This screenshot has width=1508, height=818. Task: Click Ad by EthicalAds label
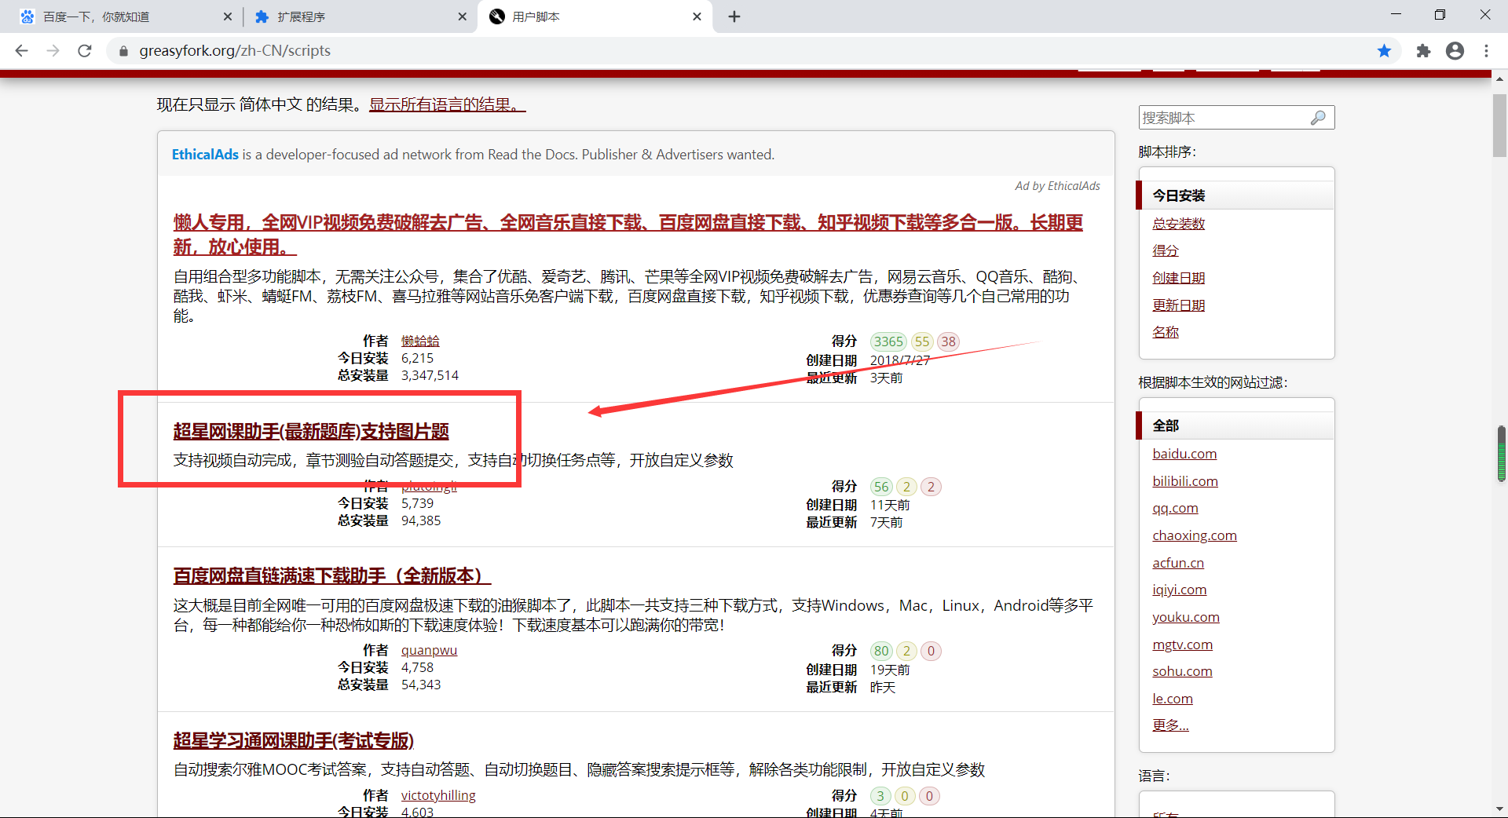tap(1057, 186)
